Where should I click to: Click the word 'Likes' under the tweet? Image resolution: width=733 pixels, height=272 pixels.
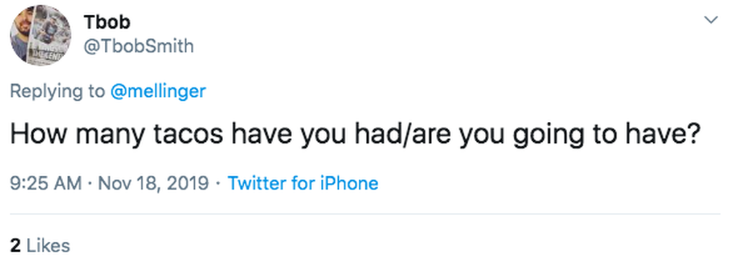tap(48, 245)
